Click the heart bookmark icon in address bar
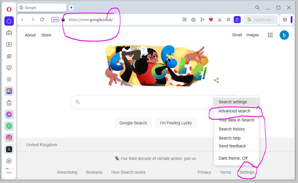The image size is (298, 183). pyautogui.click(x=211, y=20)
